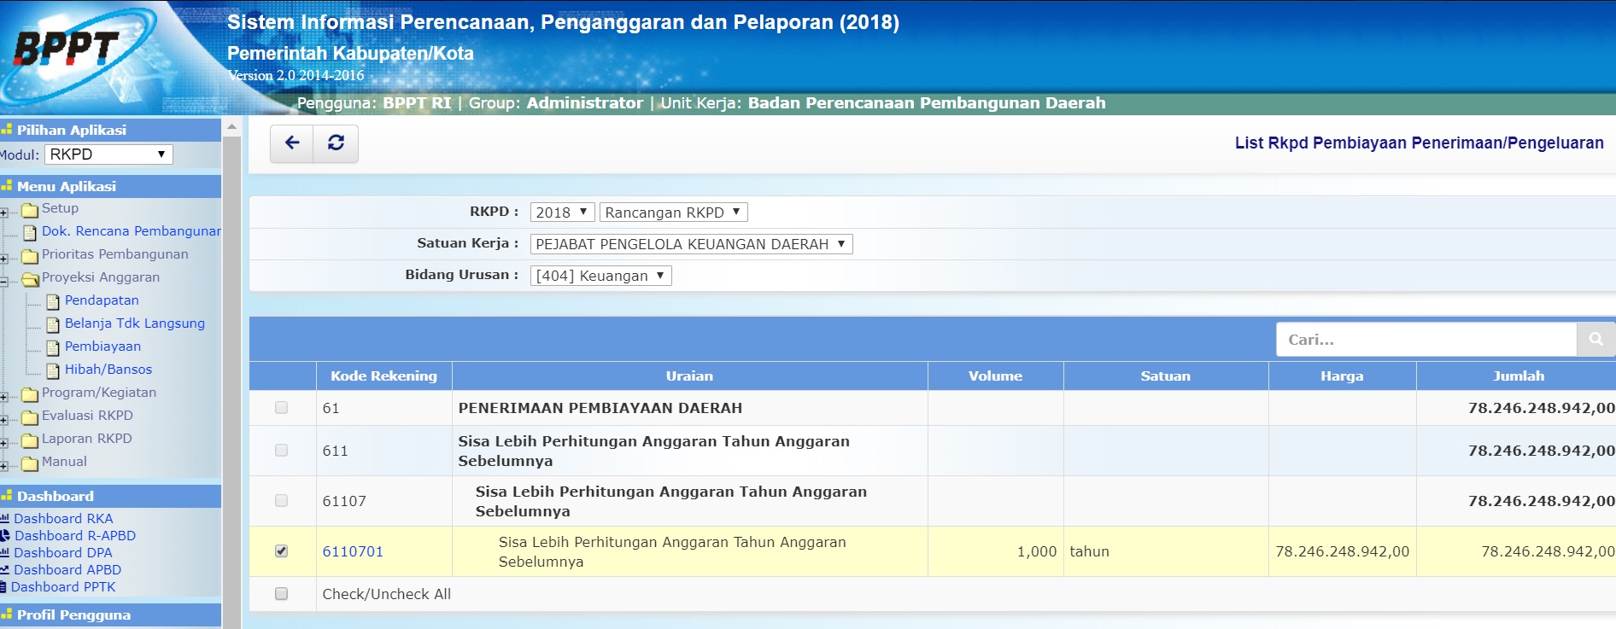Click the Dashboard APBD line chart icon
The height and width of the screenshot is (629, 1616).
5,569
